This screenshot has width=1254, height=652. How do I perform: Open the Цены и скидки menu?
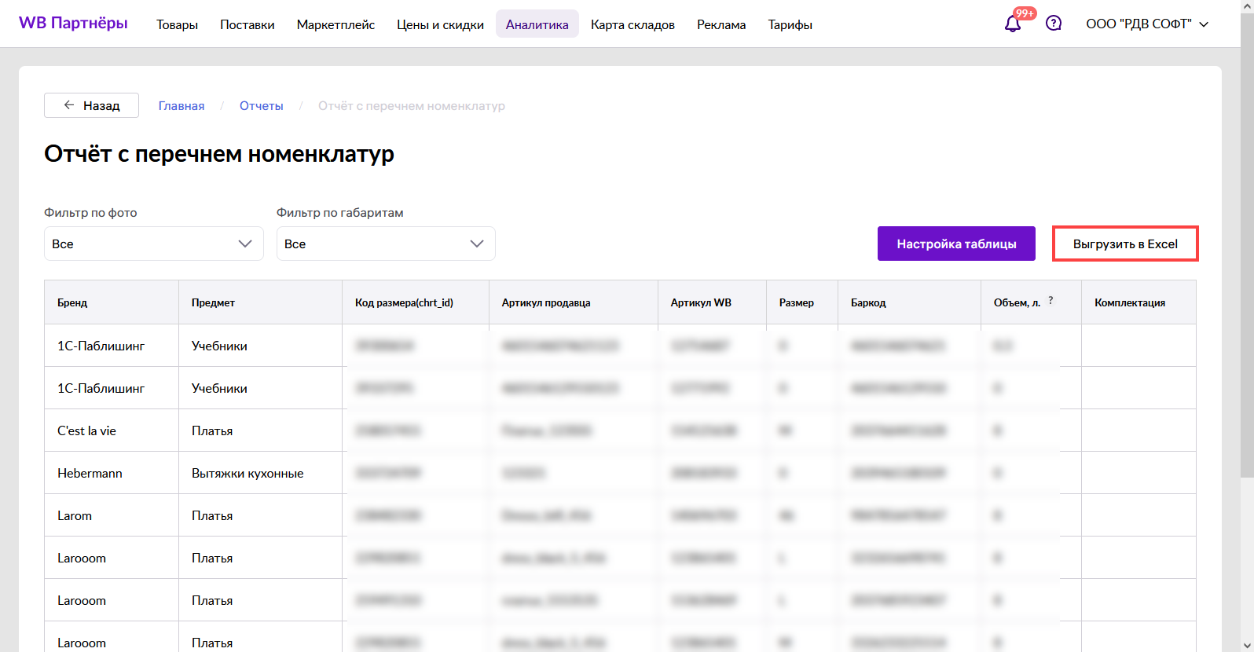click(440, 24)
